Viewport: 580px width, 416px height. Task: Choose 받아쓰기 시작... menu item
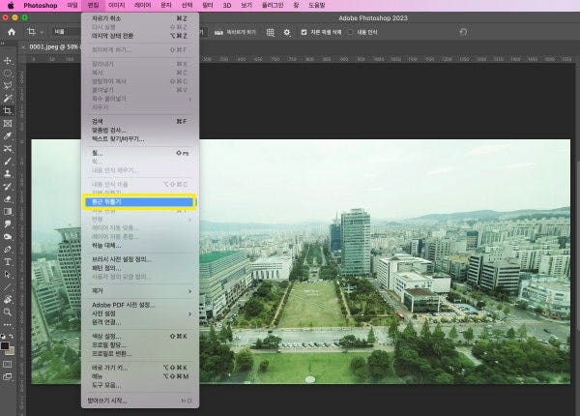pyautogui.click(x=140, y=401)
